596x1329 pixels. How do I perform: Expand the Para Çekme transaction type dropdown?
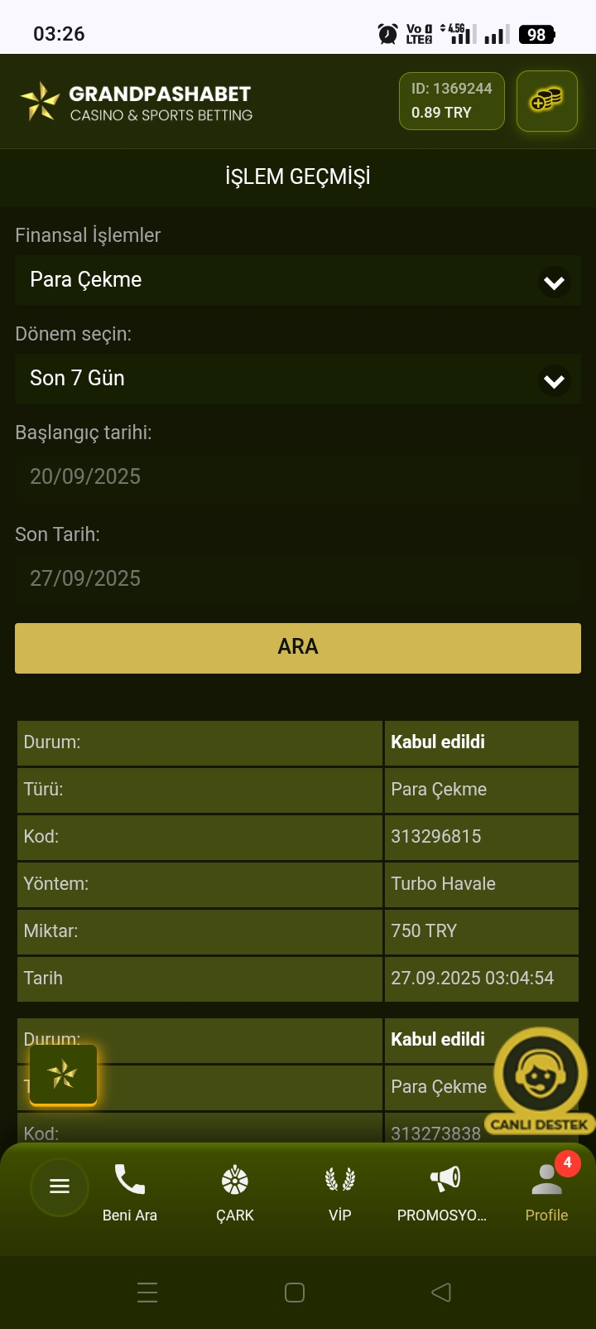281,280
